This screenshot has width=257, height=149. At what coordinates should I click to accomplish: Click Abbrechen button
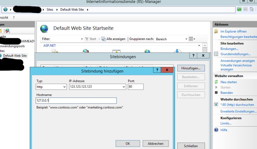155,144
